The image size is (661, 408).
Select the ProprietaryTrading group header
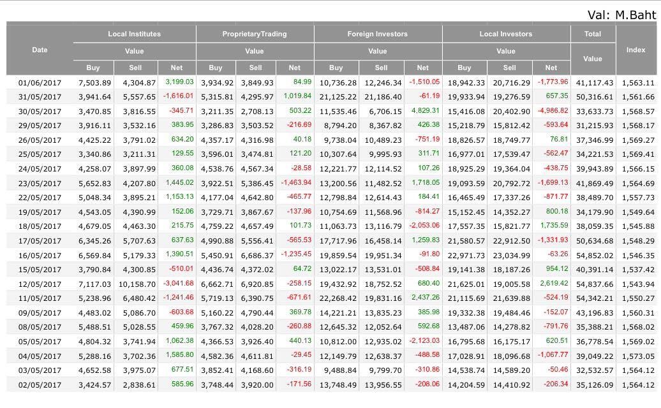tap(255, 34)
